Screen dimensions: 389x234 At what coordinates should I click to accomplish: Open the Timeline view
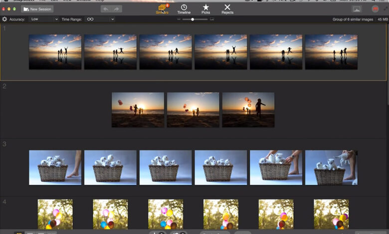184,8
